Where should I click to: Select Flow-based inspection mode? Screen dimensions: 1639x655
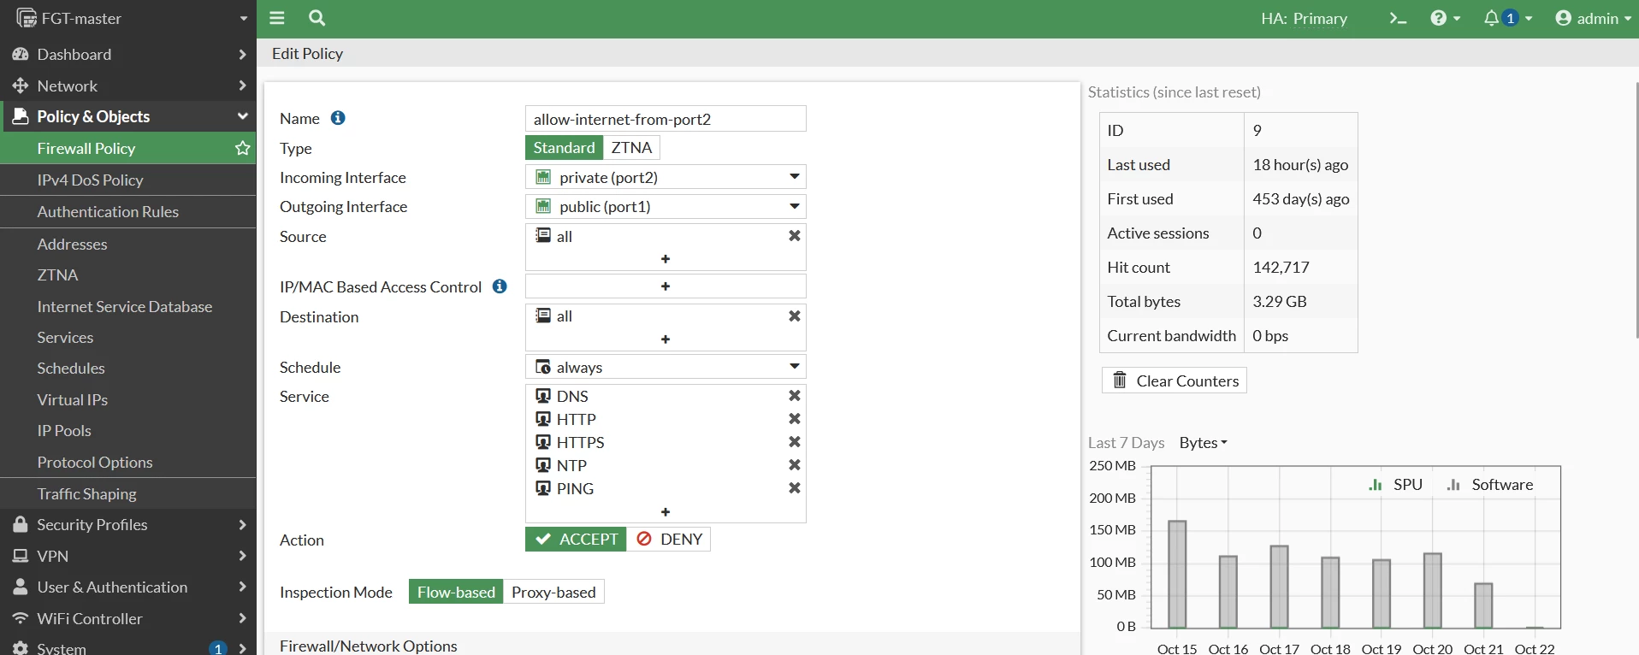456,592
